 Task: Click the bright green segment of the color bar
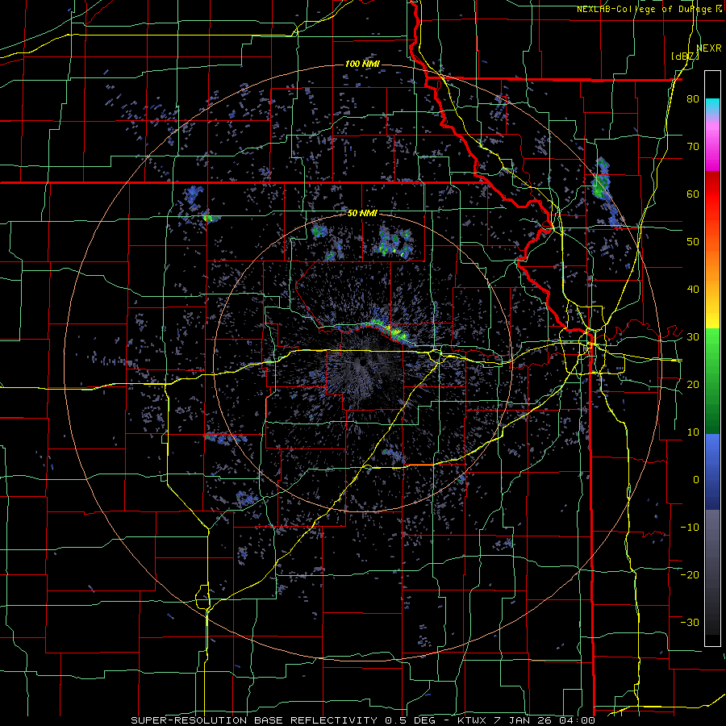[712, 347]
